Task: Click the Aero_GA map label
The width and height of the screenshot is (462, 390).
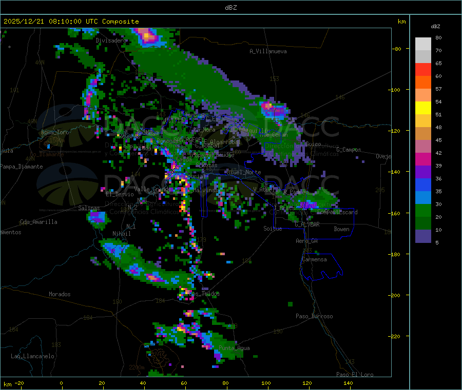Action: [307, 241]
